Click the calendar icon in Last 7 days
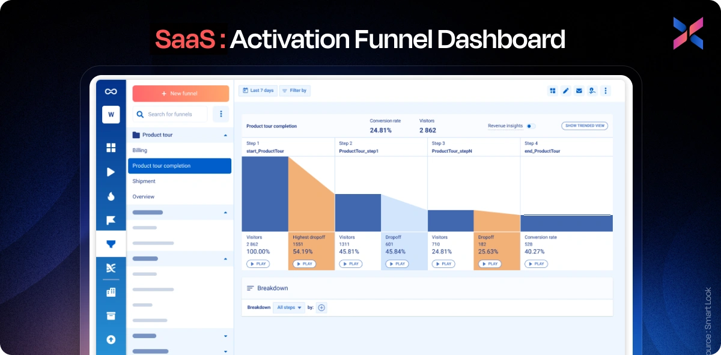This screenshot has width=721, height=355. tap(245, 91)
